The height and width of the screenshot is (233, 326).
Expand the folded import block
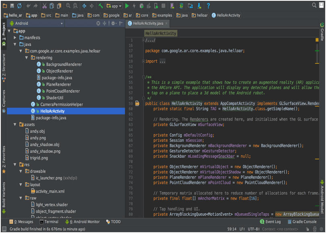coord(143,61)
